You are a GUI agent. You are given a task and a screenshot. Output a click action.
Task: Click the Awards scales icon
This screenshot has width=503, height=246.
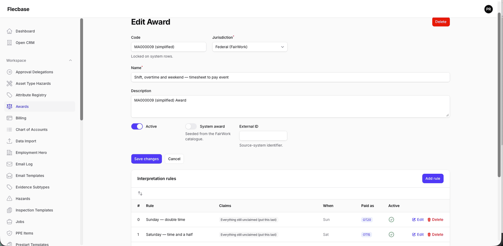(9, 107)
